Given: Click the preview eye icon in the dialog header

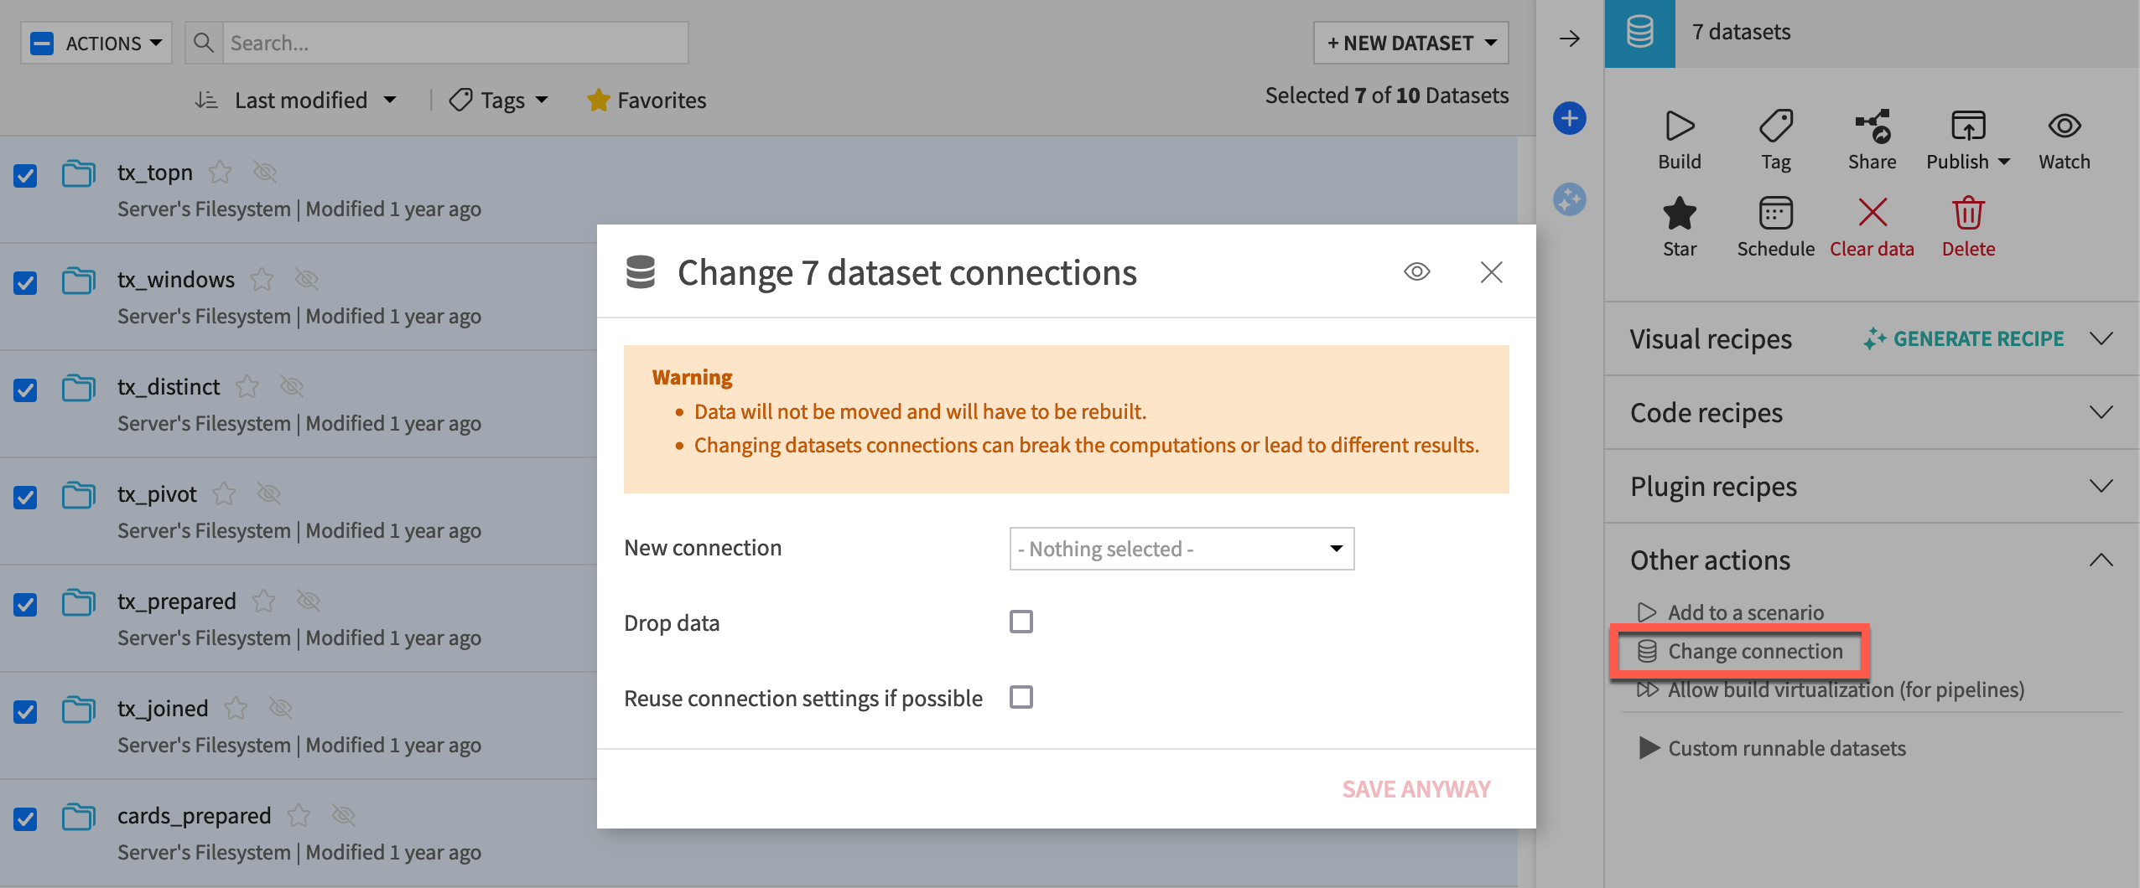Looking at the screenshot, I should click(x=1415, y=271).
